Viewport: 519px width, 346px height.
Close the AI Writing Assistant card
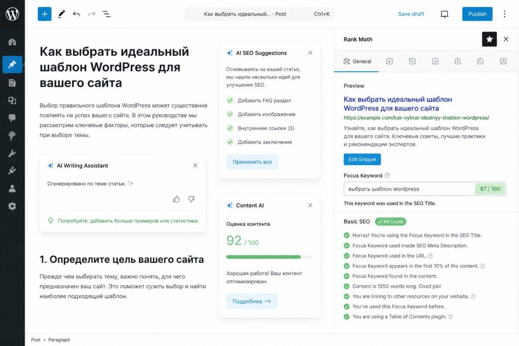(195, 165)
